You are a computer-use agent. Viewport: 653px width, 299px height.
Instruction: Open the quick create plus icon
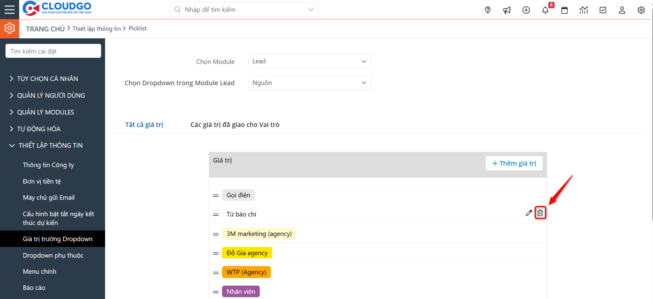point(526,10)
